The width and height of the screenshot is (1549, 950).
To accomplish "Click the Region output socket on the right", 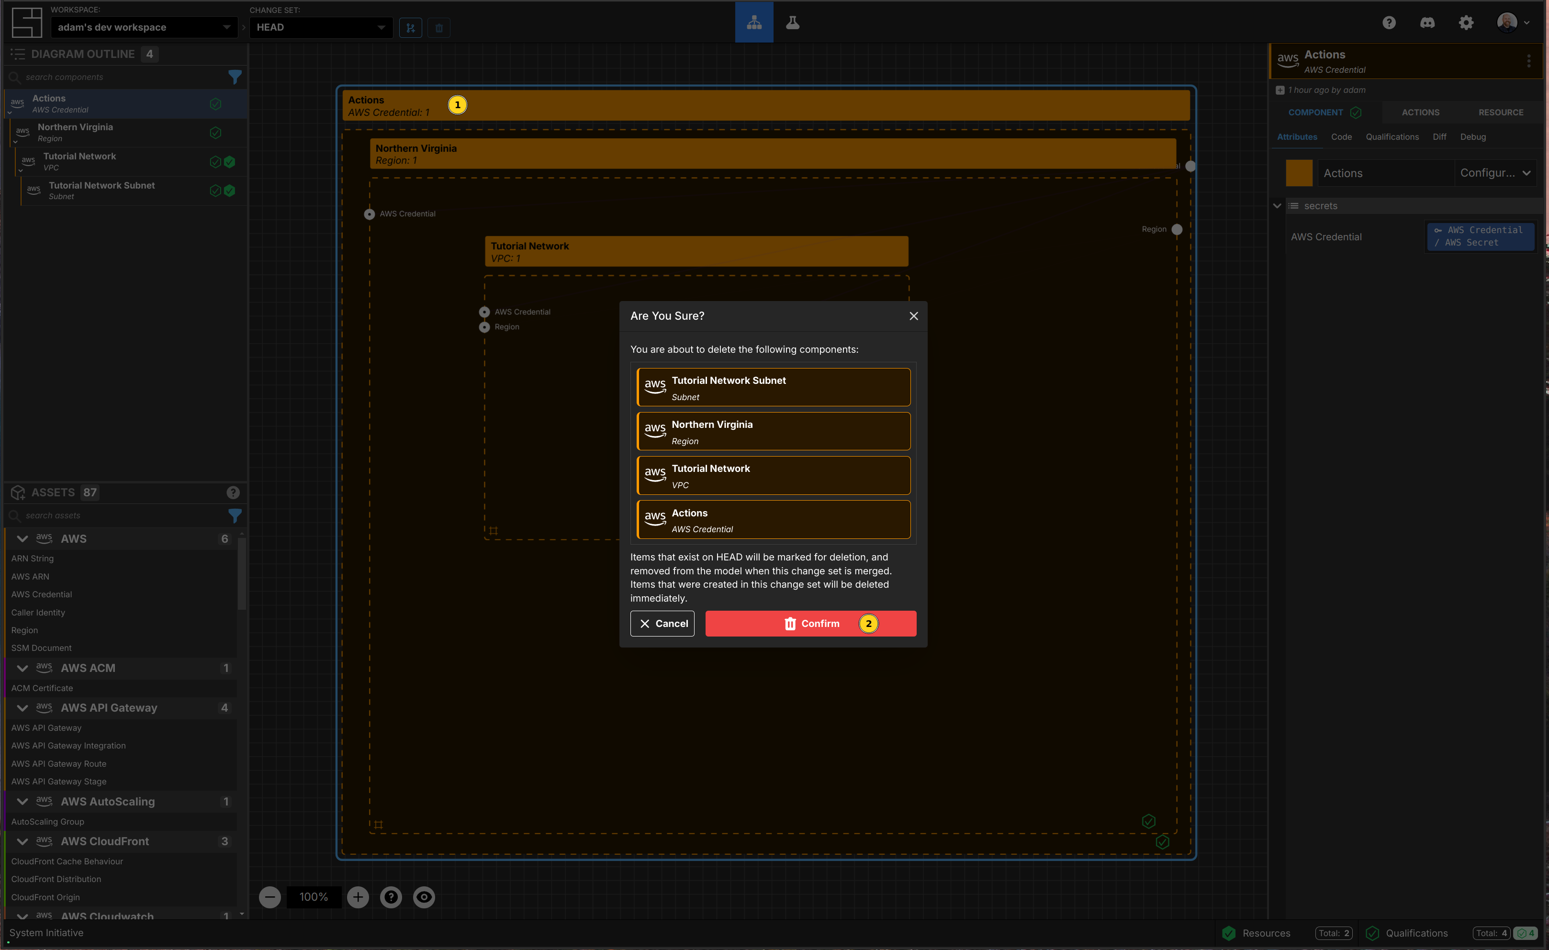I will point(1177,230).
